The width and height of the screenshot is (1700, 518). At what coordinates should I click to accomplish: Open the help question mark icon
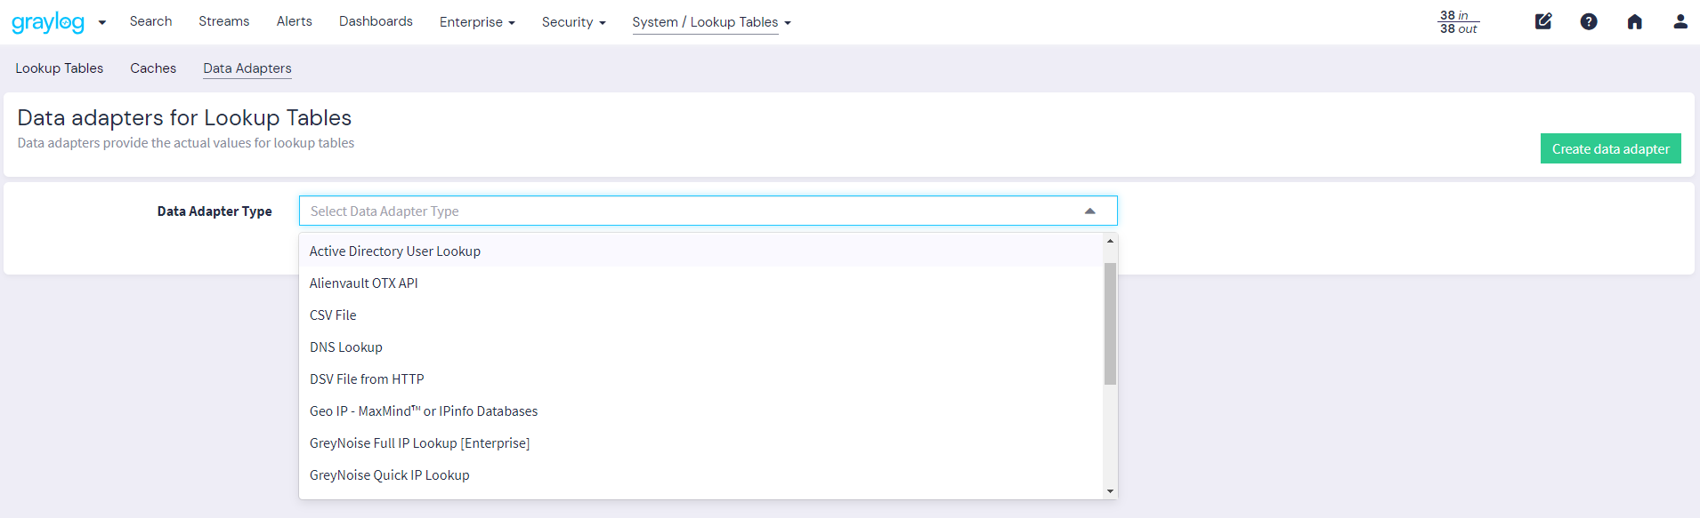(1589, 21)
